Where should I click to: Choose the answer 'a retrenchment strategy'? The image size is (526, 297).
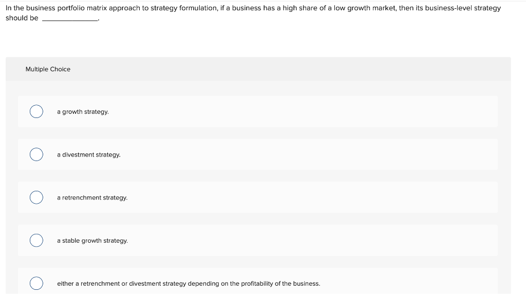(92, 197)
